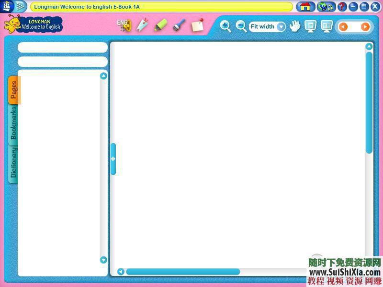The image size is (383, 287).
Task: Click the horizontal scrollbar thumb
Action: point(182,272)
